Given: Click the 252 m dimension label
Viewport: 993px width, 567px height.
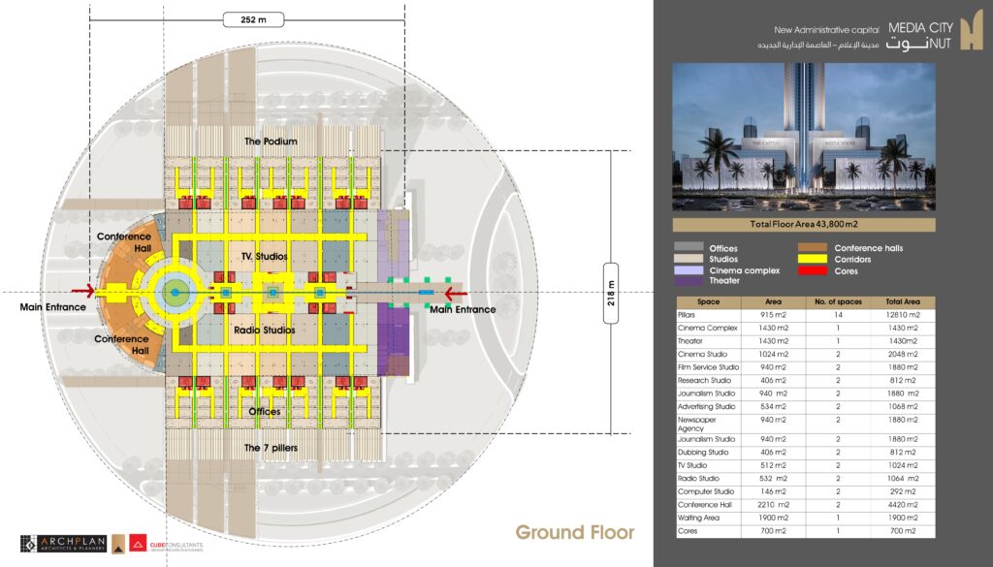Looking at the screenshot, I should point(253,19).
